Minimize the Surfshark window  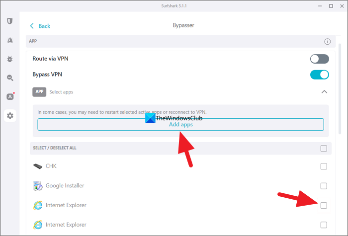[320, 6]
